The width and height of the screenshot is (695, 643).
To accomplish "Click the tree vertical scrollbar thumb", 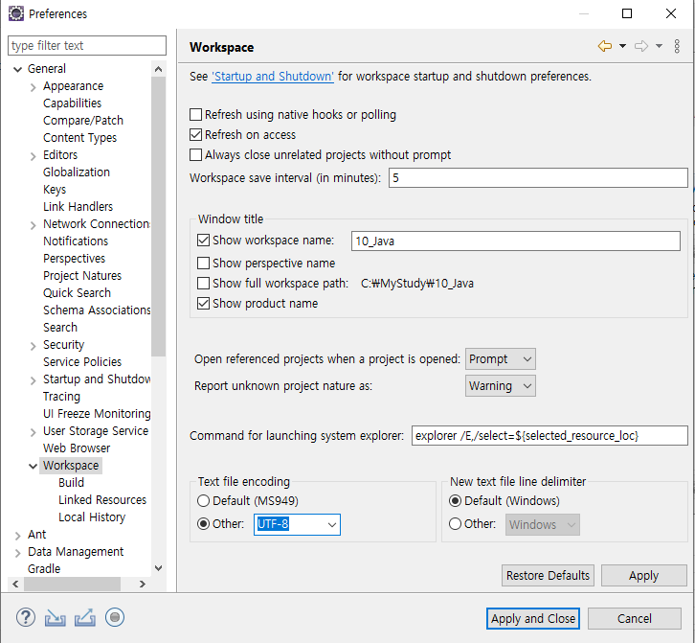I will point(158,217).
